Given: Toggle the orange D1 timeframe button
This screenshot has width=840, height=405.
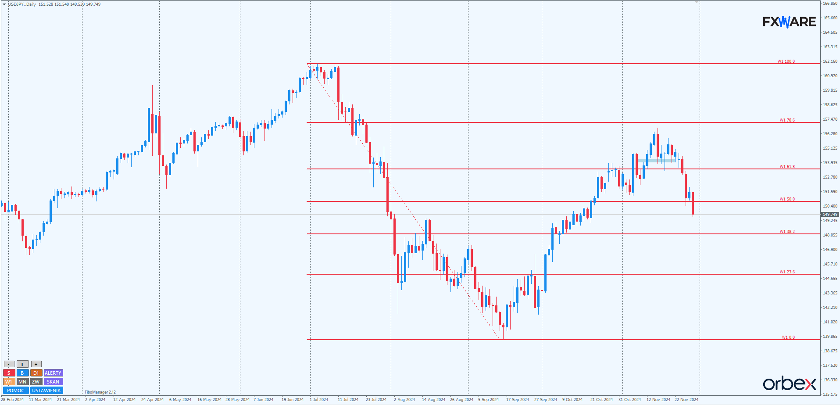Looking at the screenshot, I should tap(36, 373).
